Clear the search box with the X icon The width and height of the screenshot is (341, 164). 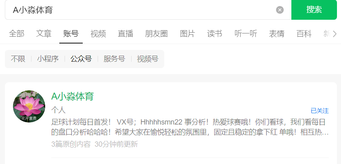(x=280, y=10)
